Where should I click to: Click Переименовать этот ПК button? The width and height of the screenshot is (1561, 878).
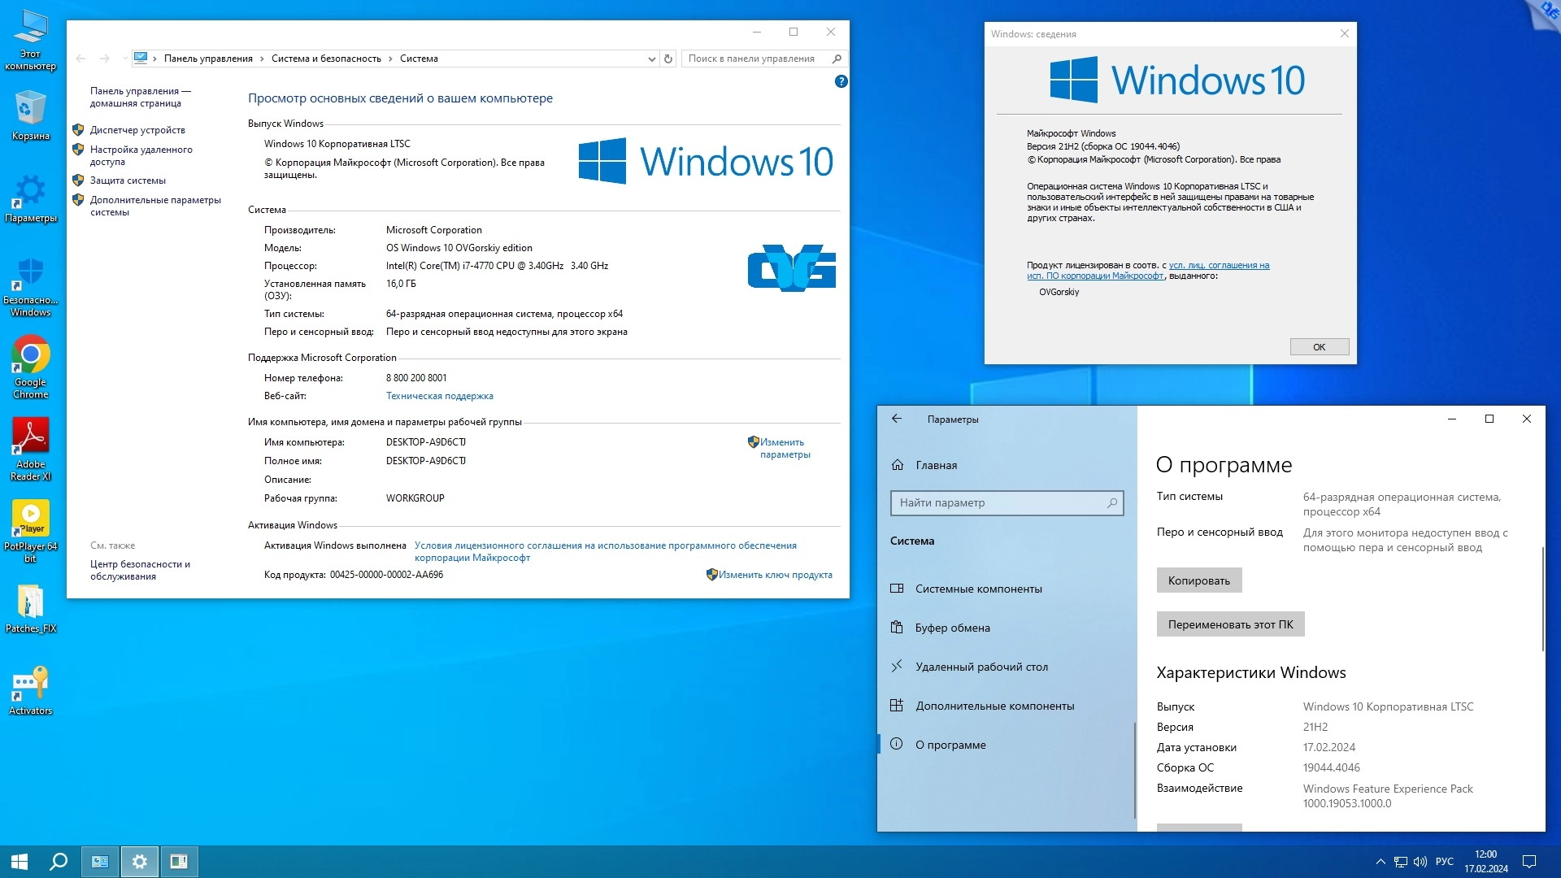(x=1229, y=624)
